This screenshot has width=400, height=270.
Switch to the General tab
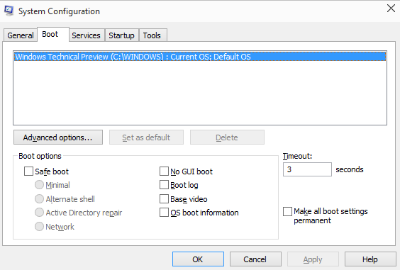tap(21, 35)
